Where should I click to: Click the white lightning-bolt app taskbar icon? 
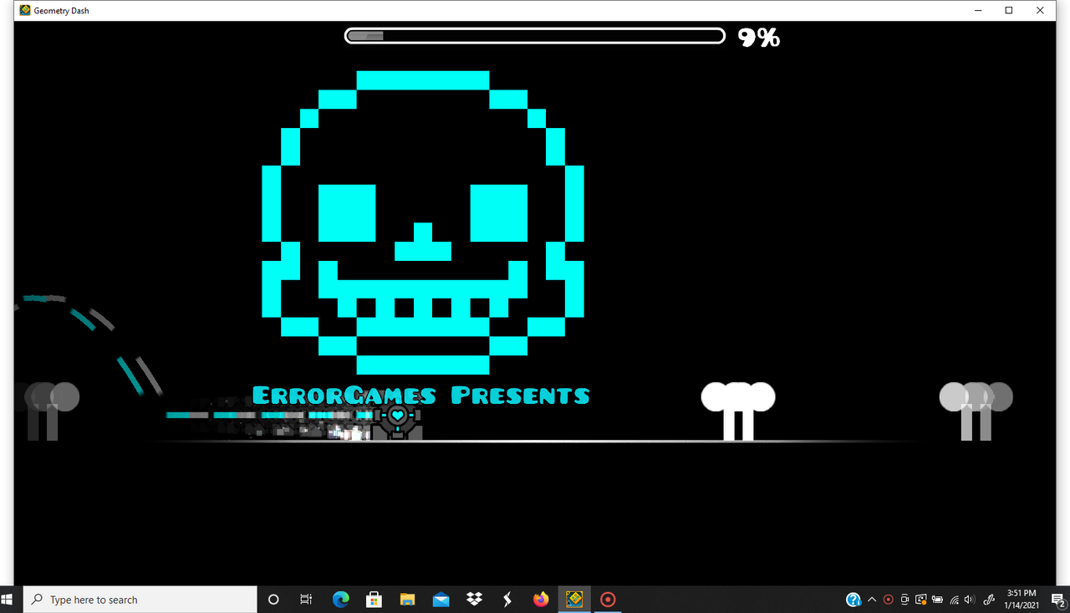pos(507,600)
